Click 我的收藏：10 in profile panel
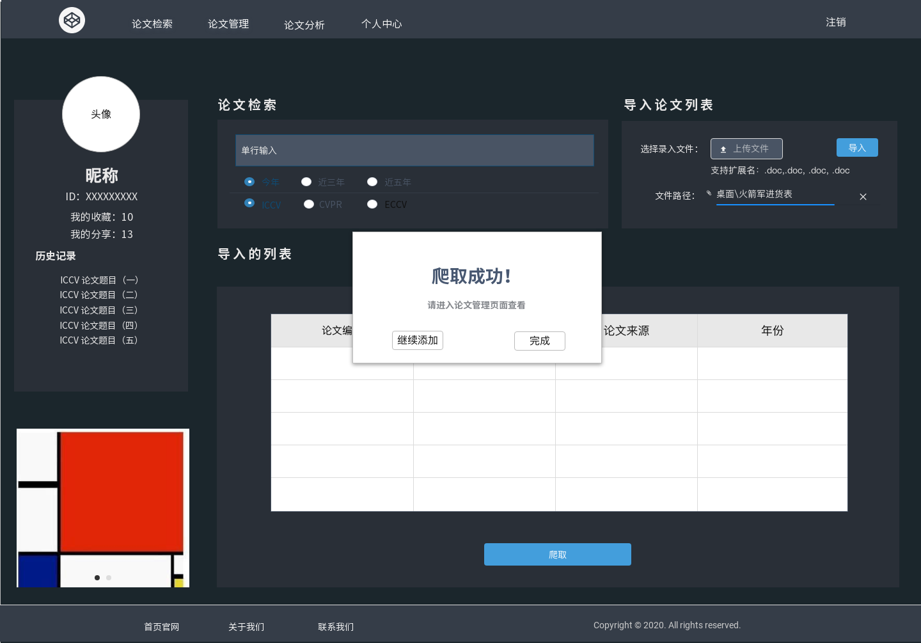Image resolution: width=921 pixels, height=643 pixels. point(102,218)
